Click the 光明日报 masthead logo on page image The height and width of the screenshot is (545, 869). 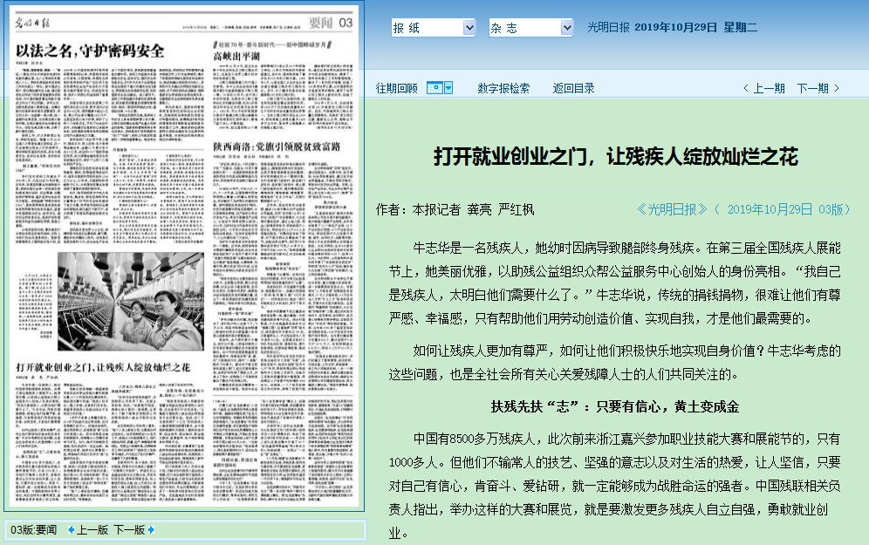coord(32,23)
